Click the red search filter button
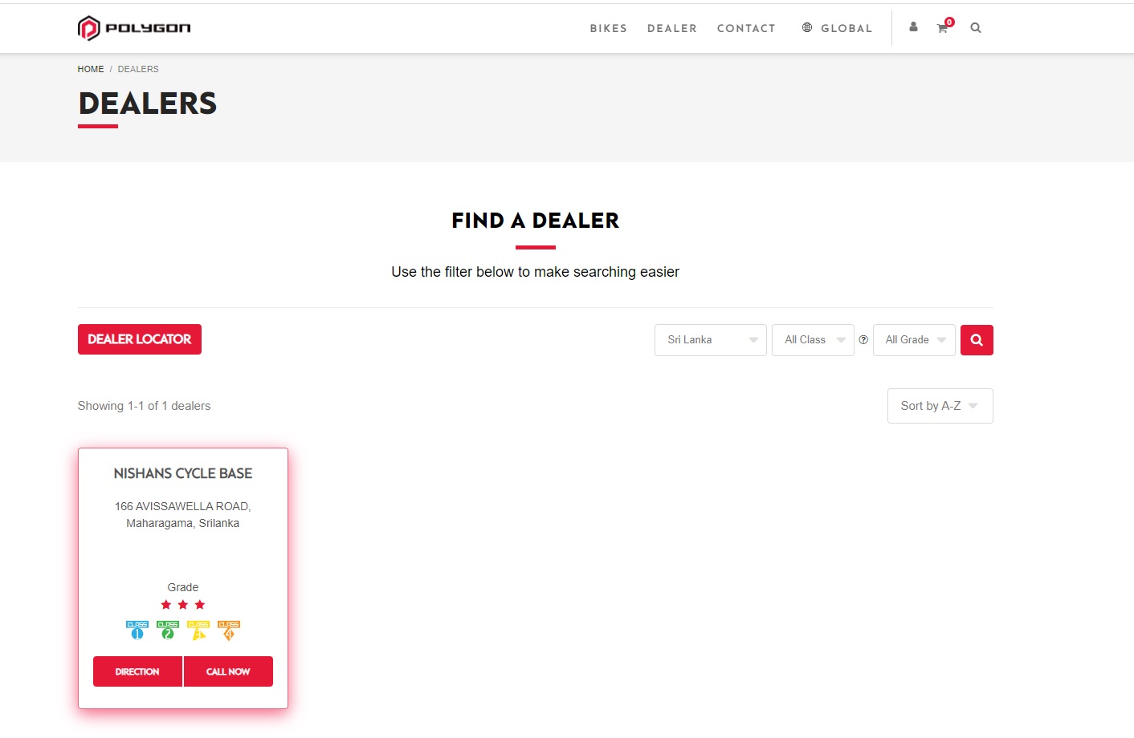This screenshot has height=738, width=1134. (977, 340)
